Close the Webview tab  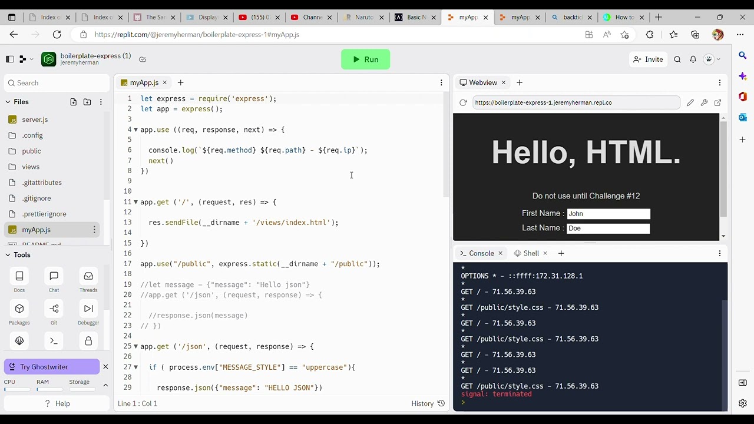503,82
